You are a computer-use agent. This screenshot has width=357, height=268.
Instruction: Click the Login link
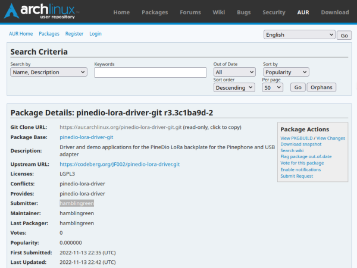point(96,34)
